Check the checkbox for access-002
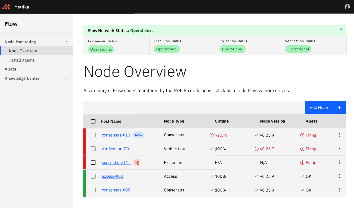Image resolution: width=354 pixels, height=208 pixels. coord(93,176)
